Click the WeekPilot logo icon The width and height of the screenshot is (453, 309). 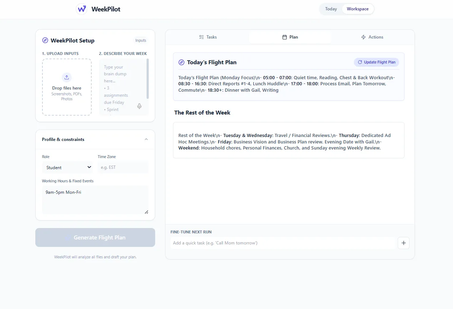(x=82, y=9)
